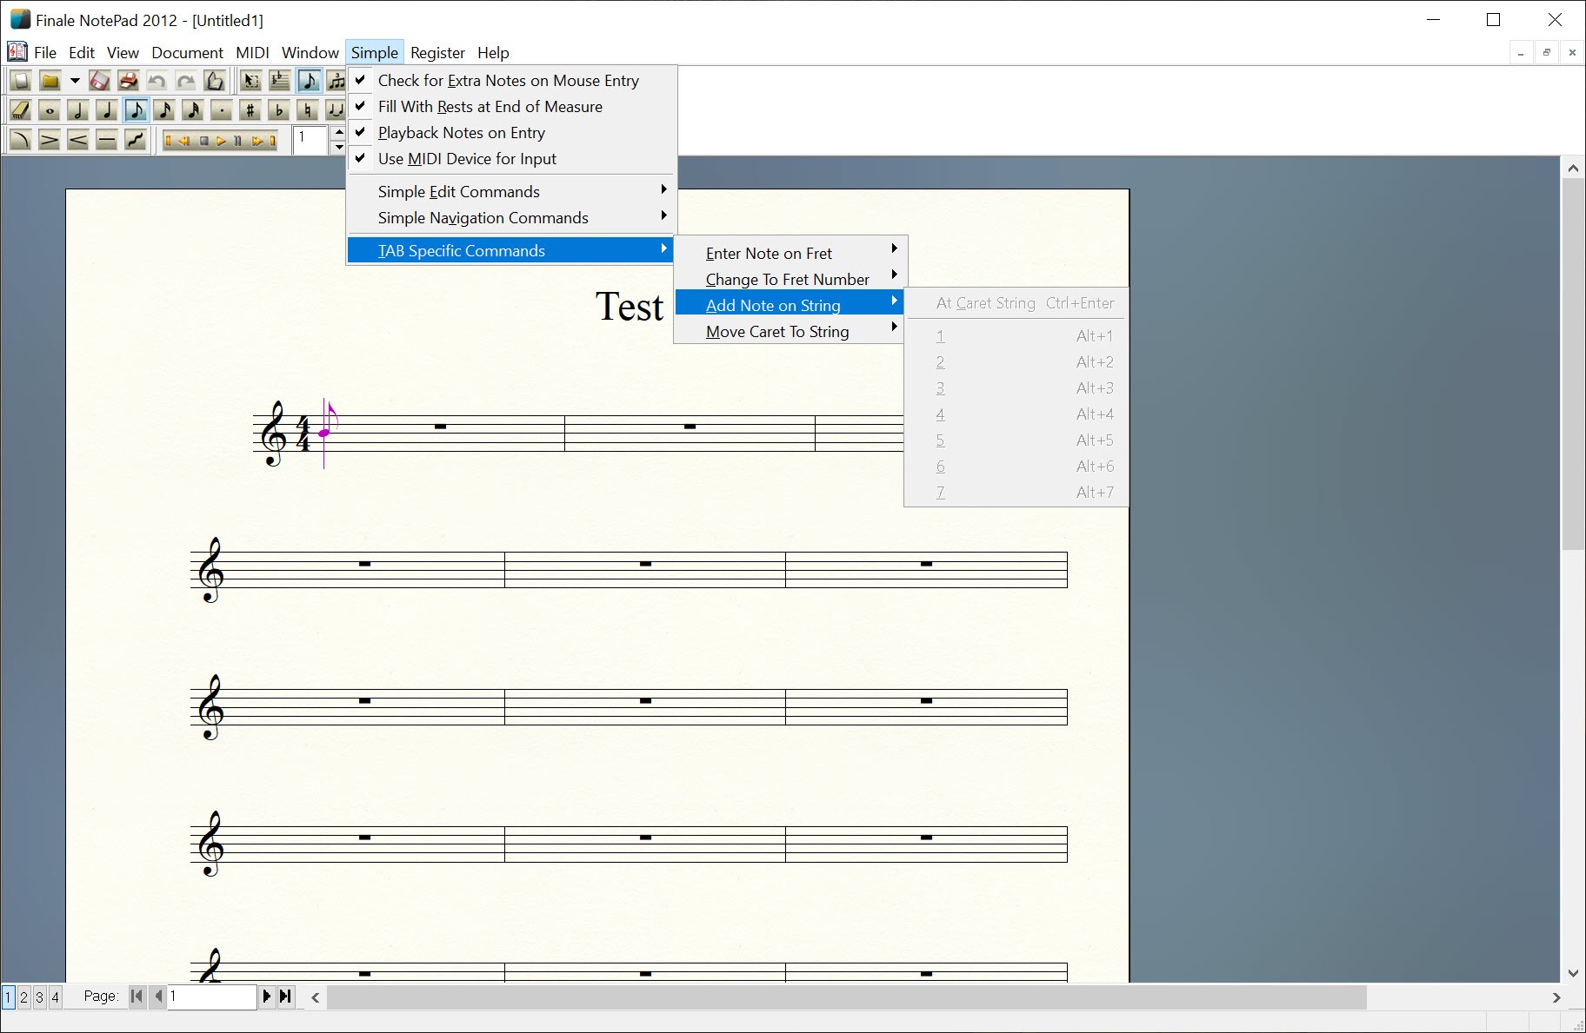The width and height of the screenshot is (1586, 1033).
Task: Select the slur smart shape tool
Action: pyautogui.click(x=21, y=139)
